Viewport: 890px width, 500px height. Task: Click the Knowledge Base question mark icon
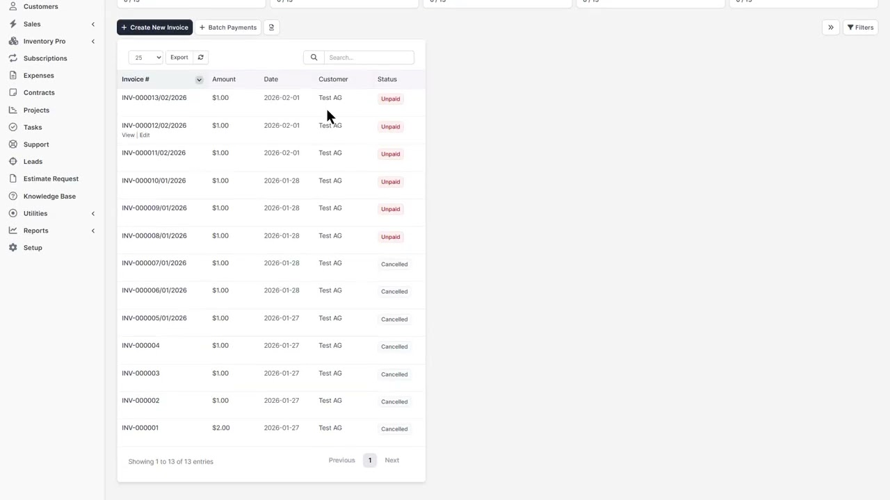click(x=13, y=196)
